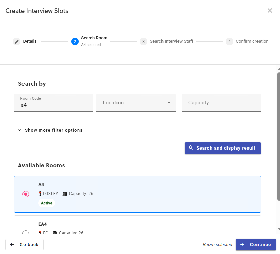Click the magnifier icon in Search and display result
Screen dimensions: 280x254
[191, 148]
